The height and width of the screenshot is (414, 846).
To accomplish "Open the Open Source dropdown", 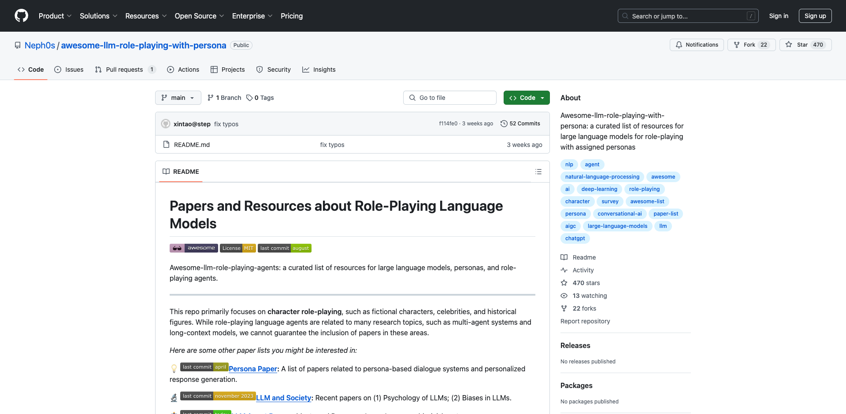I will 200,16.
